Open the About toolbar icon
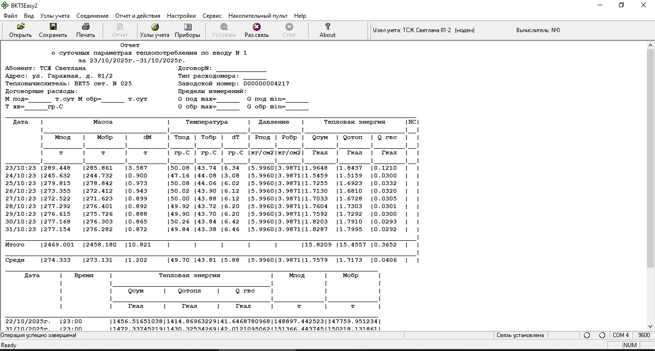655x351 pixels. coord(327,30)
